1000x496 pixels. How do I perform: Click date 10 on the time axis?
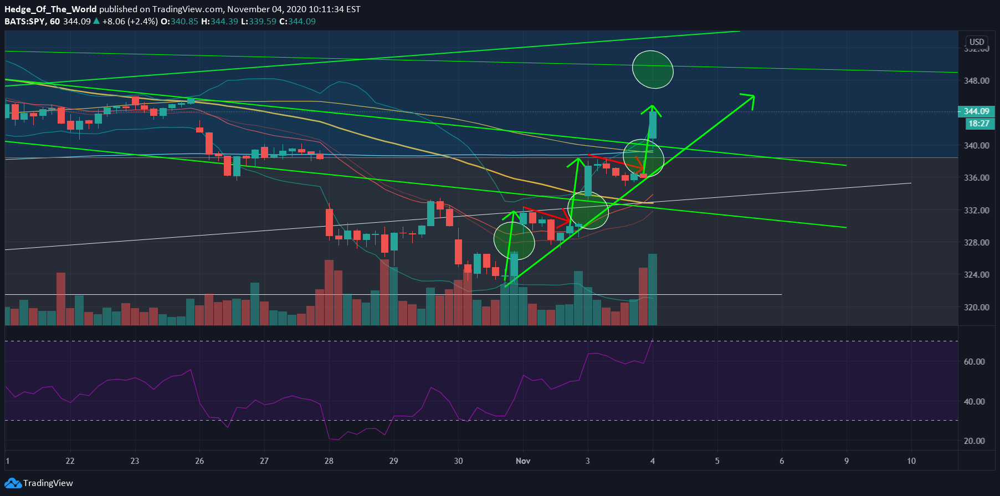[911, 461]
